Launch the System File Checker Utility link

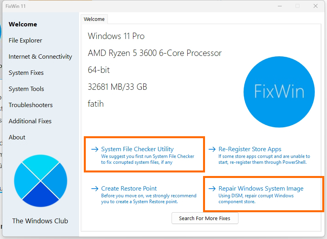click(x=137, y=149)
